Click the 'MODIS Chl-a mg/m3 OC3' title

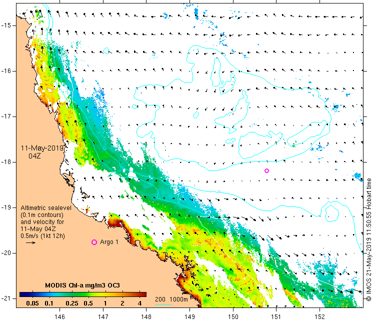82,285
